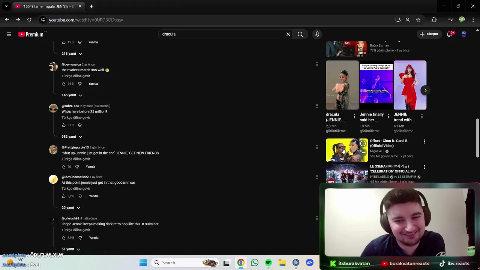Expand the 983 yanıt replies
The height and width of the screenshot is (270, 480).
pyautogui.click(x=72, y=136)
